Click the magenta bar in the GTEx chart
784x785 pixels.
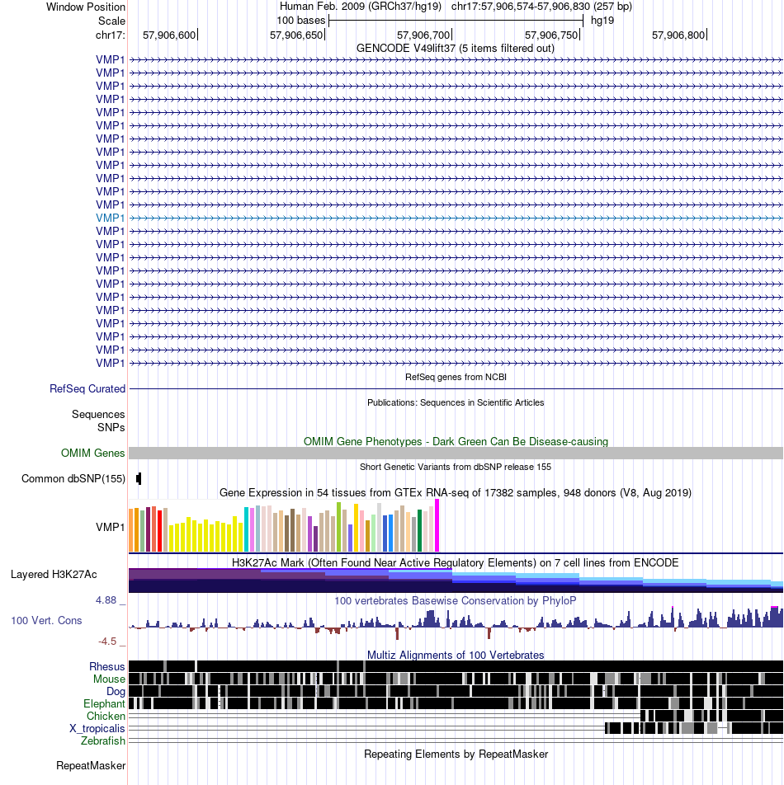point(437,525)
